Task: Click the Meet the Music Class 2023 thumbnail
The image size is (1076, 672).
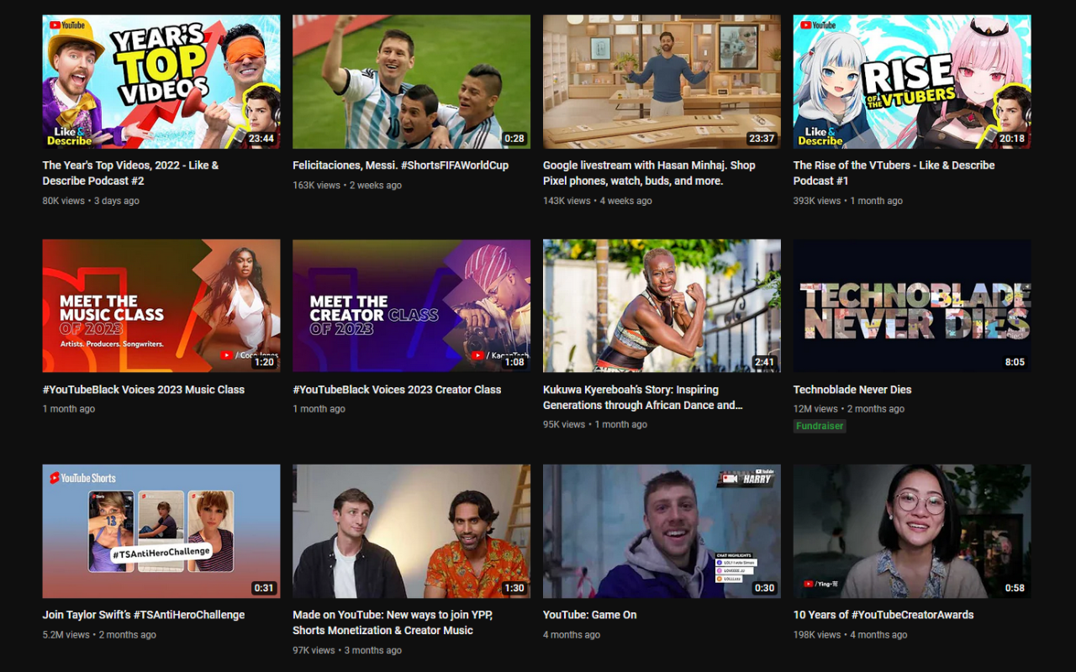Action: pos(161,306)
